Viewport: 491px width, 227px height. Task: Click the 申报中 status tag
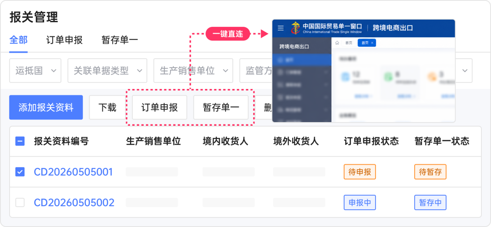pos(360,202)
